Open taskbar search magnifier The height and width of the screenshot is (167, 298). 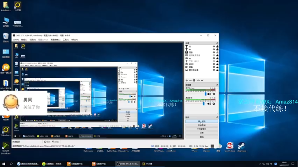[11, 164]
